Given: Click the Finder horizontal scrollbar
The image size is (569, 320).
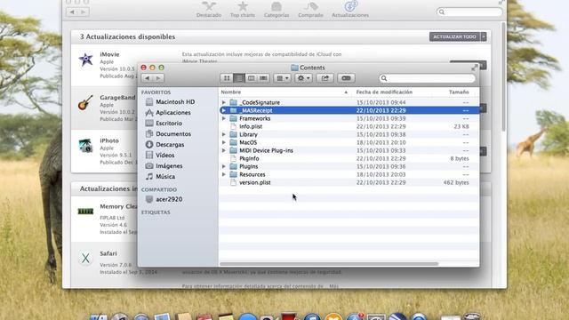Looking at the screenshot, I should 329,264.
